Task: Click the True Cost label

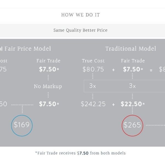Action: click(x=93, y=61)
